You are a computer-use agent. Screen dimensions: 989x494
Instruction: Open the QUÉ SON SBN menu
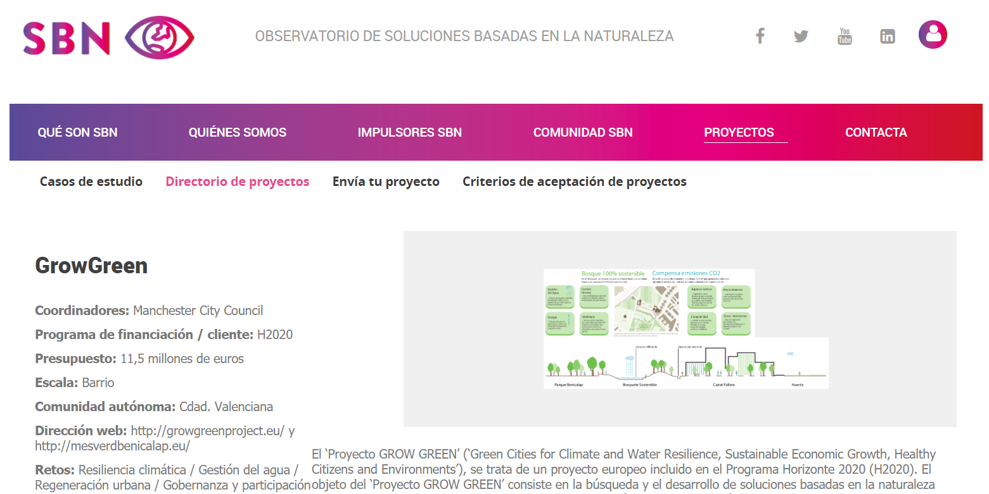(77, 132)
